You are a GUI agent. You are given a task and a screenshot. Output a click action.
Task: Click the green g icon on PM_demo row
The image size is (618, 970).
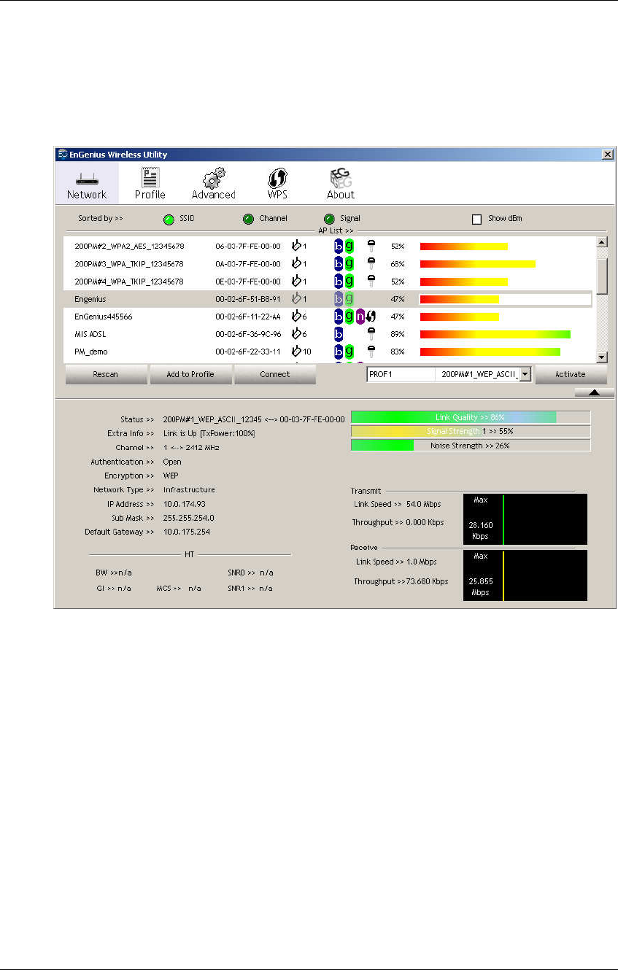coord(349,352)
